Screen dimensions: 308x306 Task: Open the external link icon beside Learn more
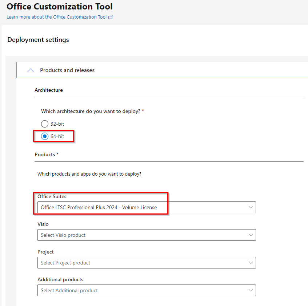111,17
